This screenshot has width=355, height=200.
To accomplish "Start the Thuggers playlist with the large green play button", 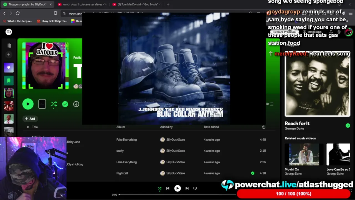I will pos(28,104).
